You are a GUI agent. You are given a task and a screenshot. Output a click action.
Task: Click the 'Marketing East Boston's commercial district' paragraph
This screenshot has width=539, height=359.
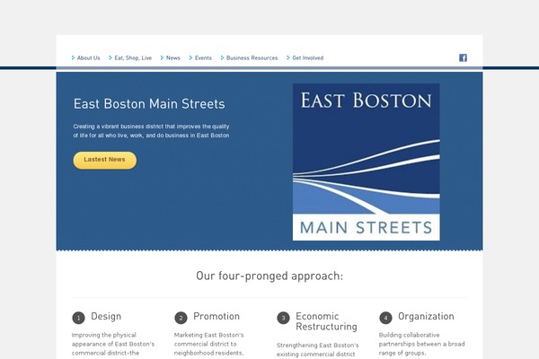209,345
